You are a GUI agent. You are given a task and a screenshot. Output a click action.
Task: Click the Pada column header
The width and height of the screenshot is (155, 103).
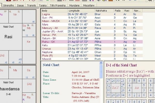(117, 11)
